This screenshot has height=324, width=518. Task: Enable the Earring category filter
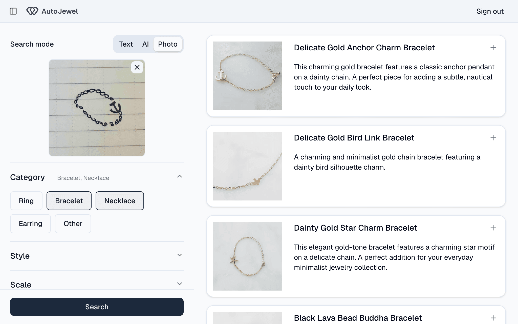[x=30, y=224]
